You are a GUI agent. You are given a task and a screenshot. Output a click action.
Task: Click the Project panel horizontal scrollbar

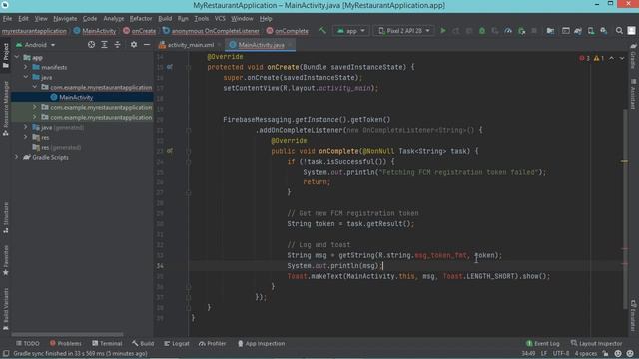67,334
